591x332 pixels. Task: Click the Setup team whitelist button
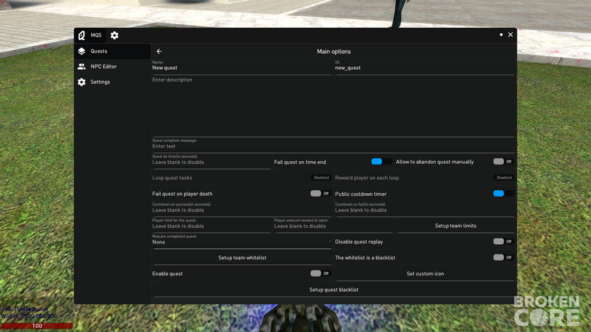(x=242, y=258)
